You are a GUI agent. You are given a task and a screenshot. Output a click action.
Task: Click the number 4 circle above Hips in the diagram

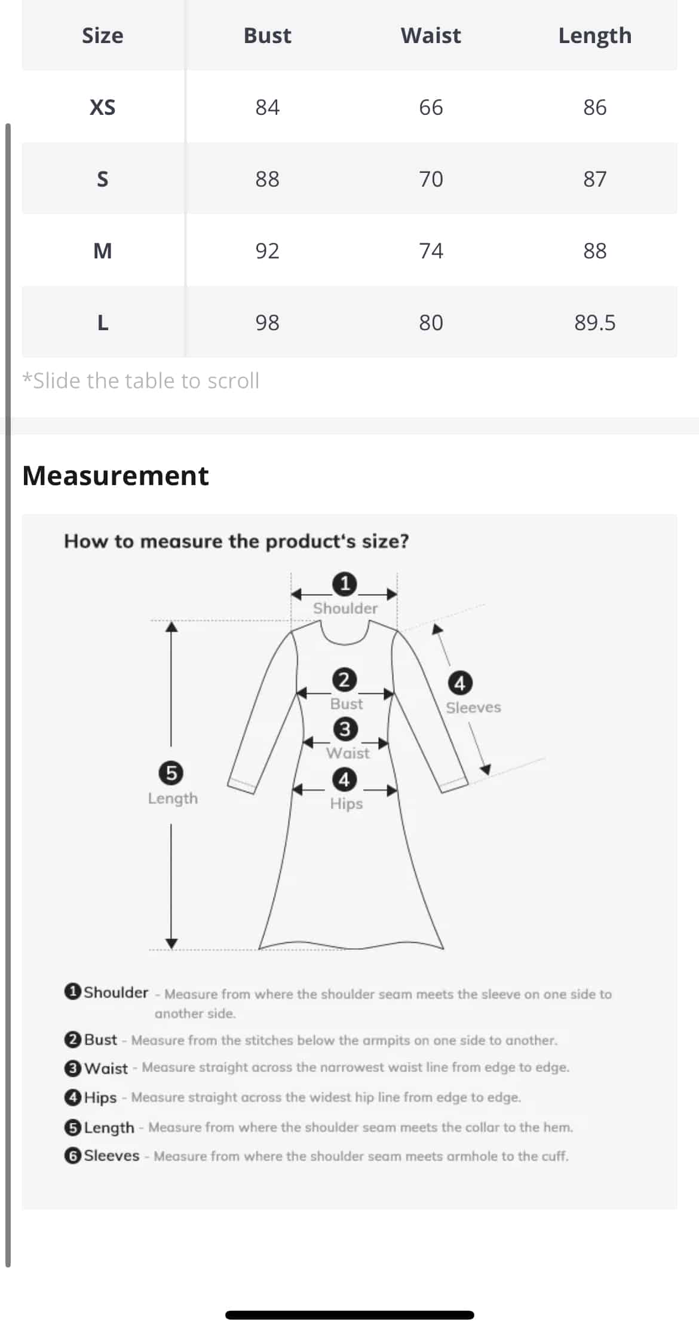click(x=344, y=779)
